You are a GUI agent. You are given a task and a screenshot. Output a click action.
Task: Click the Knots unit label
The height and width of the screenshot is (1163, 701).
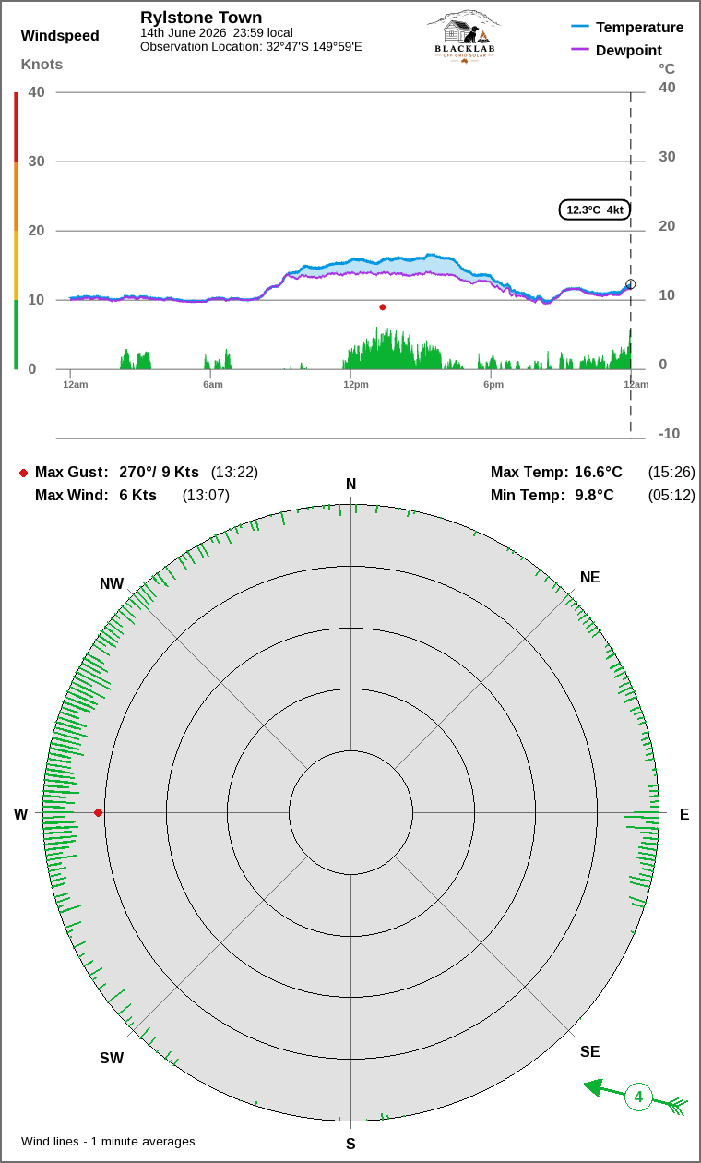point(42,65)
